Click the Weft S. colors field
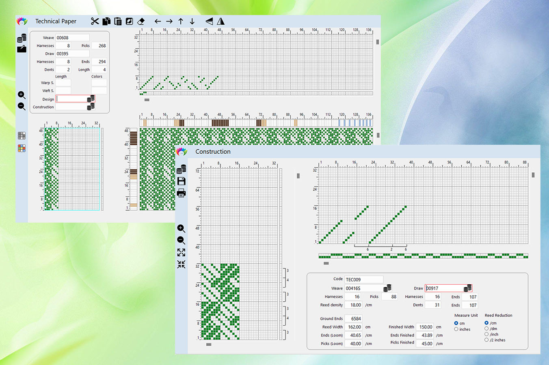Image resolution: width=549 pixels, height=365 pixels. pos(99,91)
